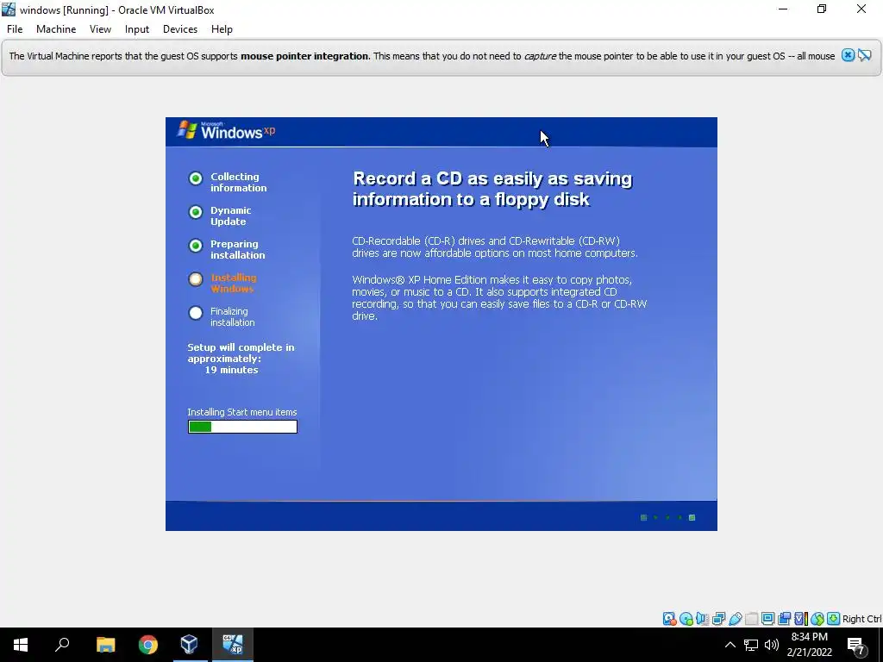This screenshot has width=883, height=662.
Task: Click the VirtualBox title bar app icon
Action: tap(9, 9)
